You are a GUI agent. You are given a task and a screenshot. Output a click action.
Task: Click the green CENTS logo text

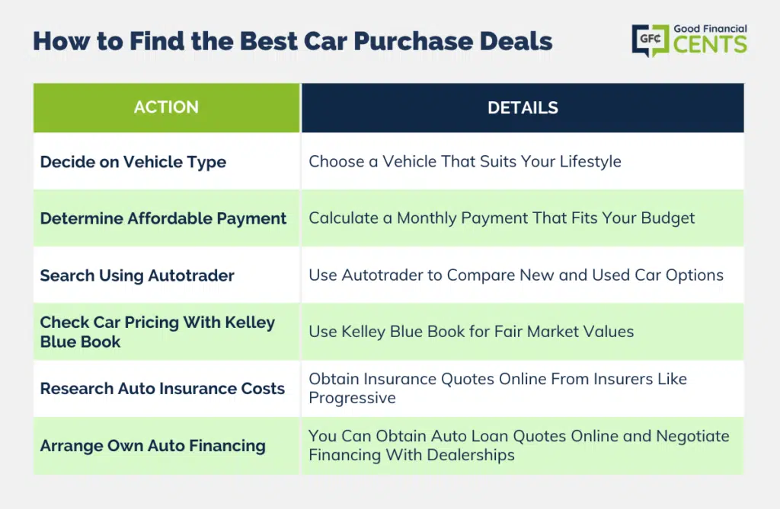[709, 45]
